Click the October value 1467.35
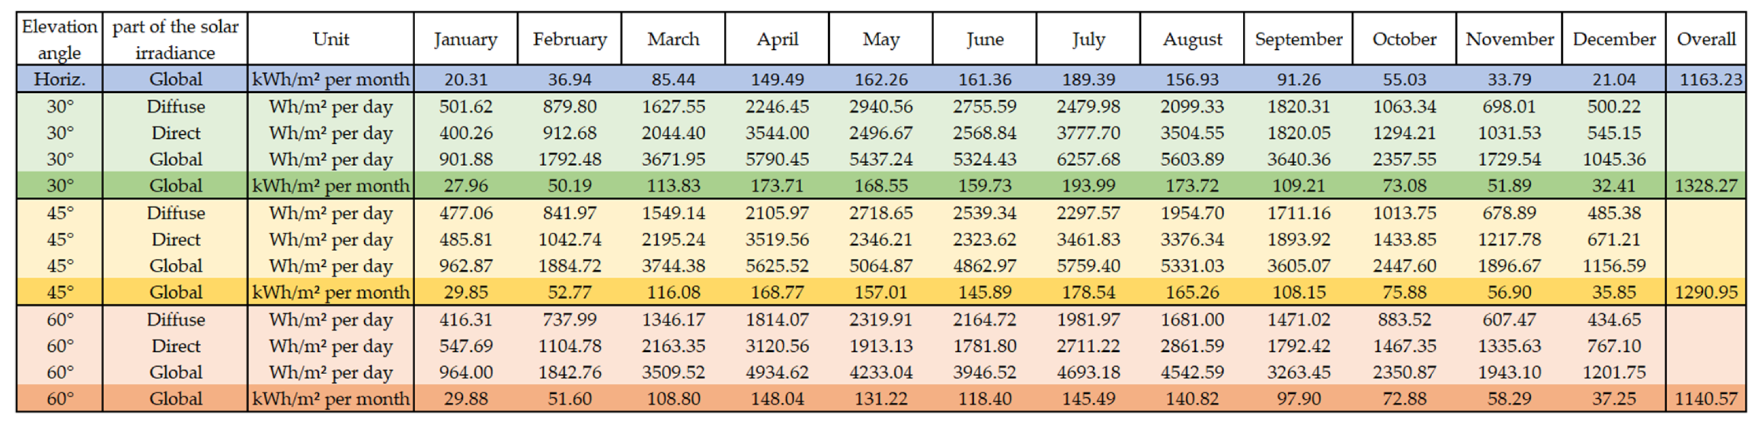This screenshot has width=1760, height=424. point(1404,346)
